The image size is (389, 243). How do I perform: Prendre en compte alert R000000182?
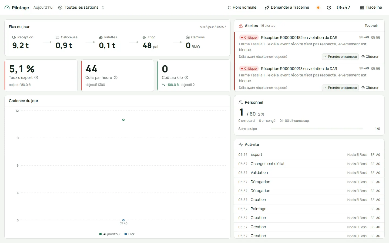(340, 57)
